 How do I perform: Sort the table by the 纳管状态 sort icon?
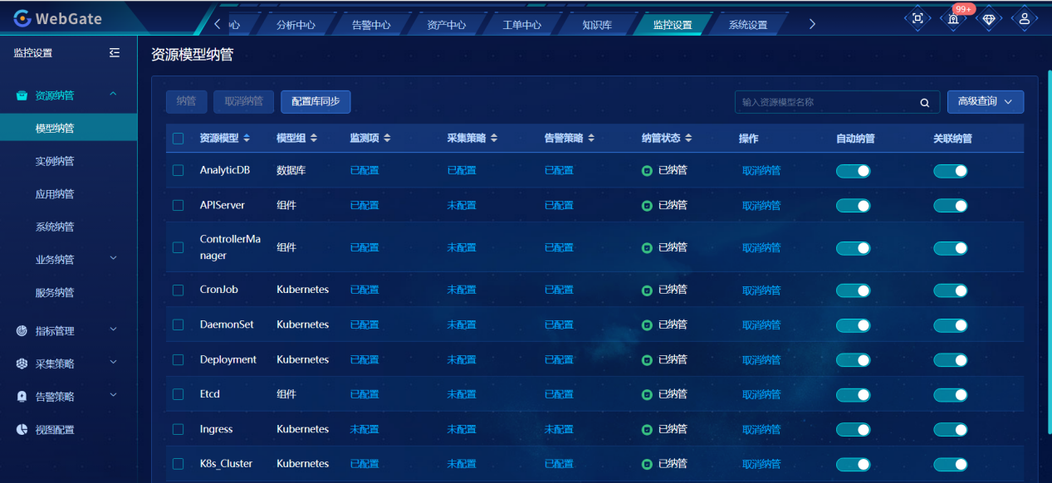click(688, 139)
